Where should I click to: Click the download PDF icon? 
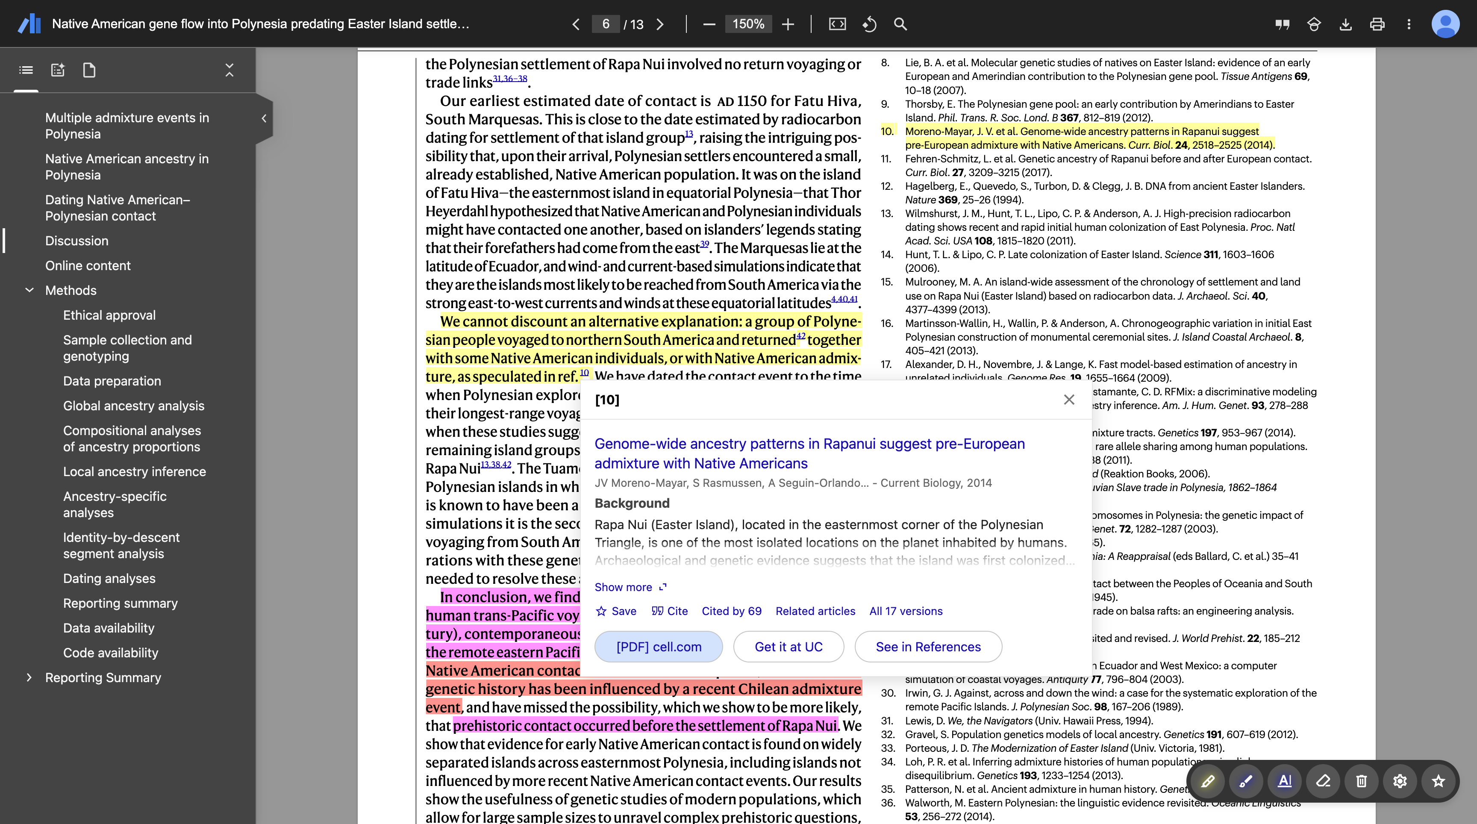coord(1345,24)
